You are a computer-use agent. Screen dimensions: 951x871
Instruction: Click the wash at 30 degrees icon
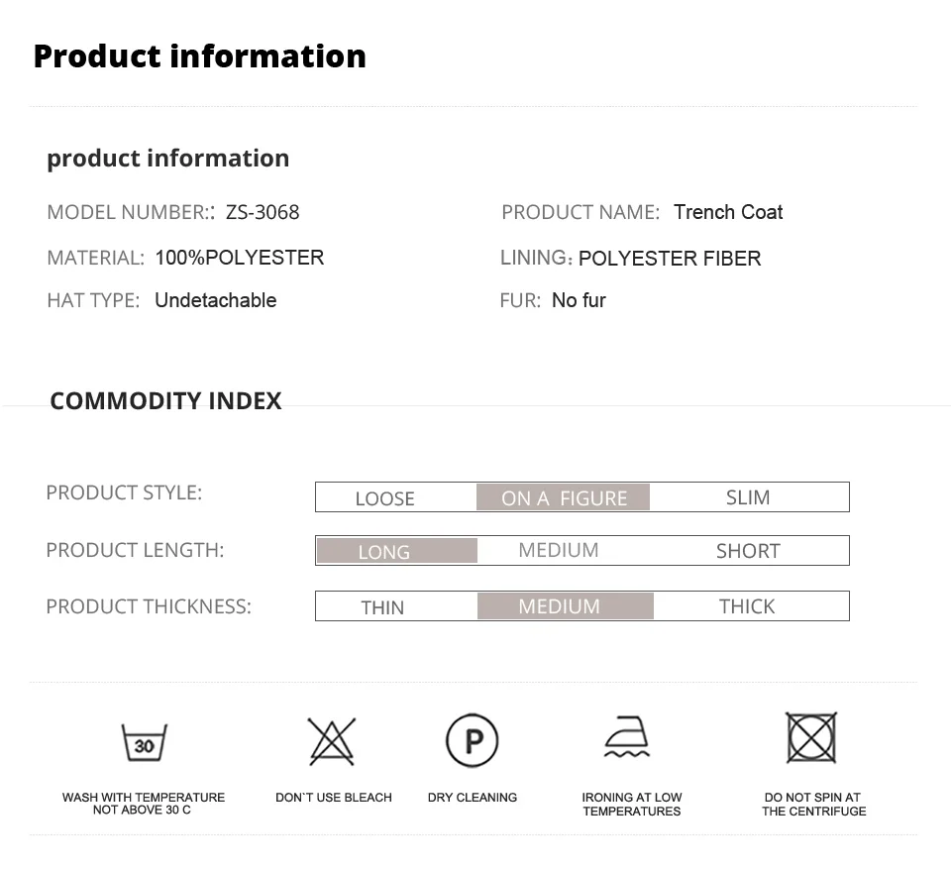point(145,742)
